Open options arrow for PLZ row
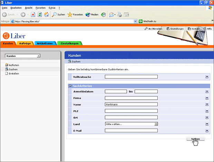 coord(207,111)
